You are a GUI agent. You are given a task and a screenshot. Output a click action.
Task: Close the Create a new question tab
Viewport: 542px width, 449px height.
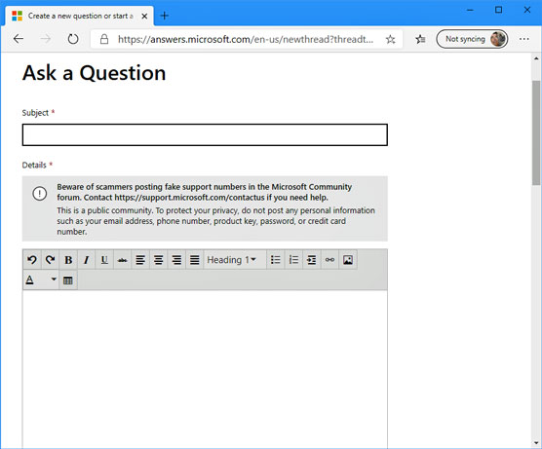144,17
